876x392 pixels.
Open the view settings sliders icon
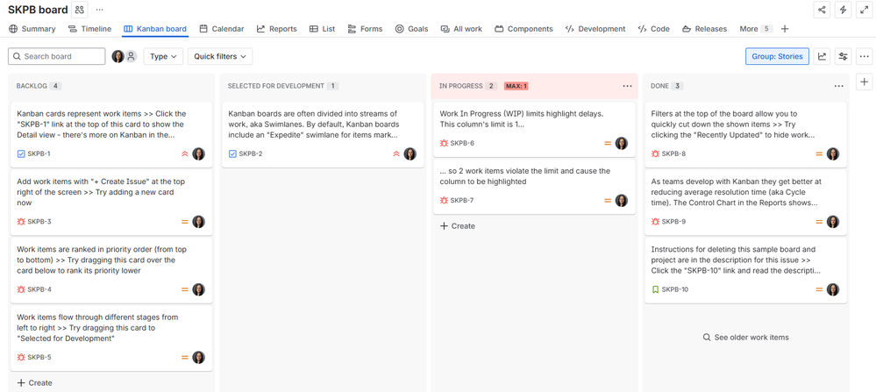click(843, 56)
